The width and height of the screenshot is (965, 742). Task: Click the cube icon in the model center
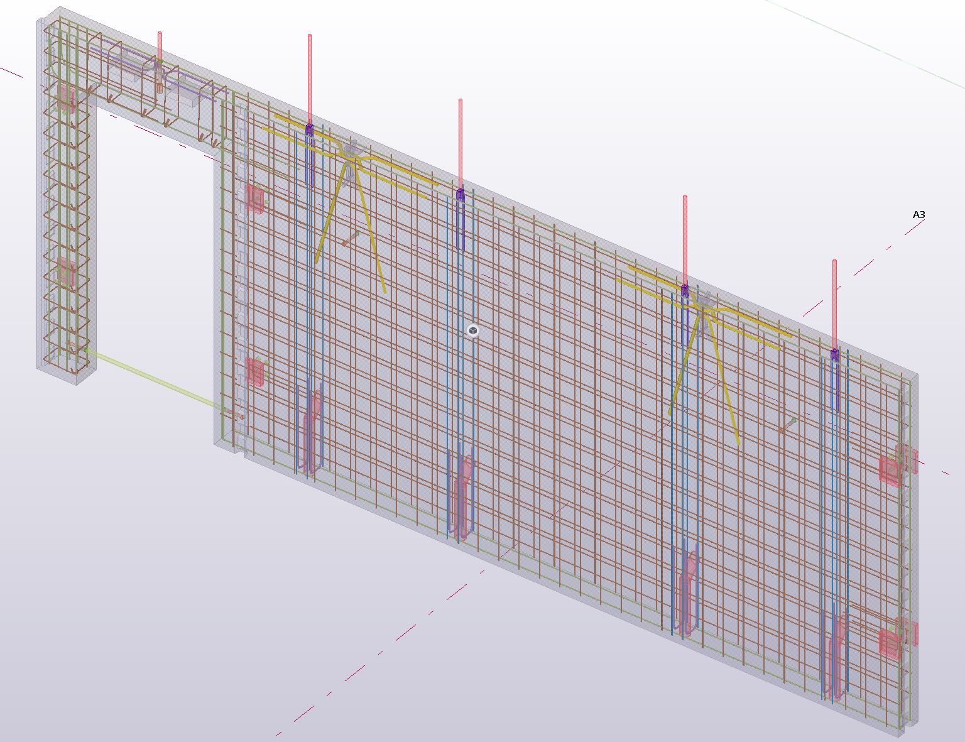click(x=473, y=330)
